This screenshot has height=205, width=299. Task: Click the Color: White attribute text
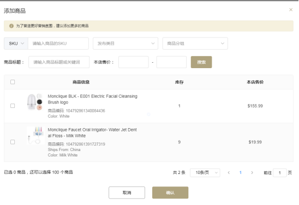coord(58,116)
